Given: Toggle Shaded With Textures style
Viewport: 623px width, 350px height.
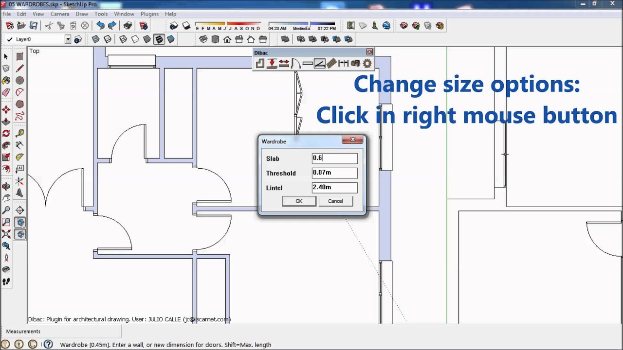Looking at the screenshot, I should pyautogui.click(x=159, y=39).
